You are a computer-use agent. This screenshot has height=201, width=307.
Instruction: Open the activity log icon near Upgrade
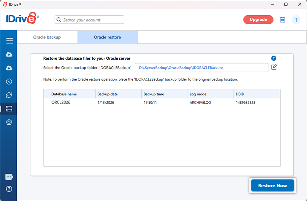pos(282,20)
